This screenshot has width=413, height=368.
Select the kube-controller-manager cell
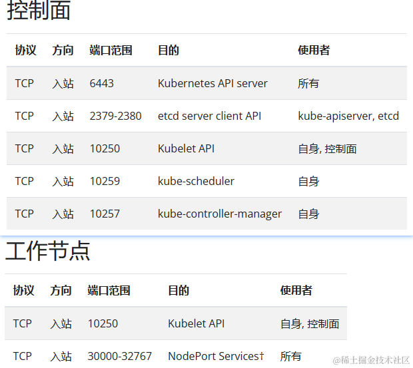coord(220,214)
